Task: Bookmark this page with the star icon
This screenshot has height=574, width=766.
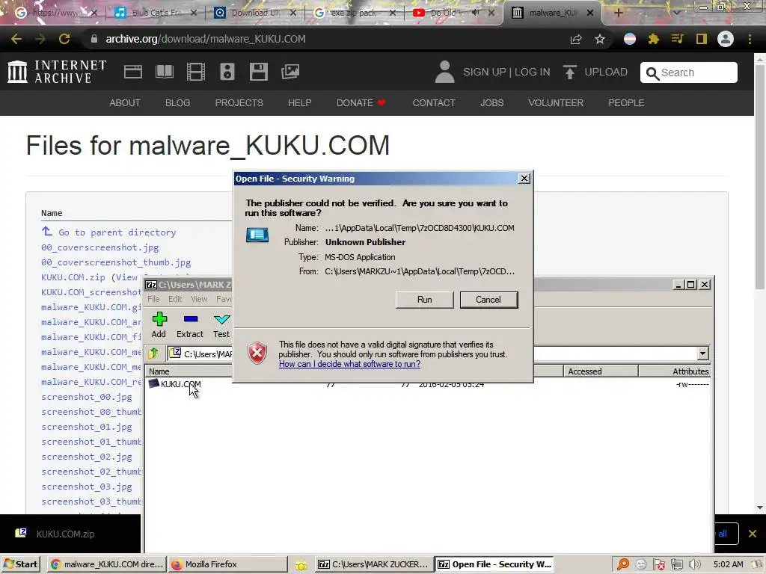Action: coord(600,39)
